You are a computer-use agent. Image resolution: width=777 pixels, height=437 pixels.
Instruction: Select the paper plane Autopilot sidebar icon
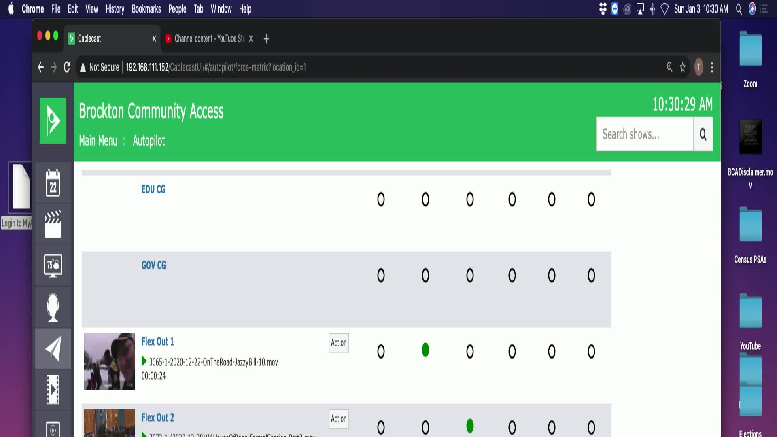click(x=53, y=348)
